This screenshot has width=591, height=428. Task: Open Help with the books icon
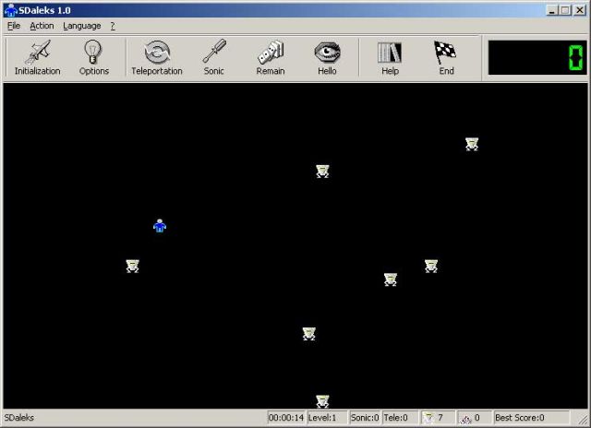click(x=390, y=53)
